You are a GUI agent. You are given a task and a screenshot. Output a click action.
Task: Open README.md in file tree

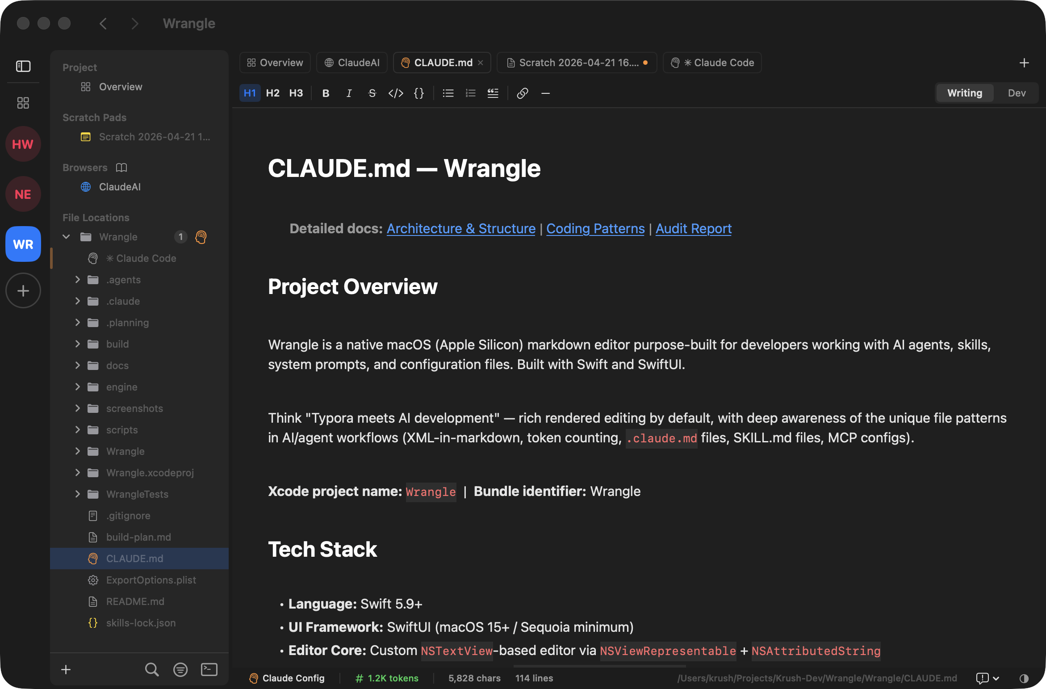[x=139, y=601]
